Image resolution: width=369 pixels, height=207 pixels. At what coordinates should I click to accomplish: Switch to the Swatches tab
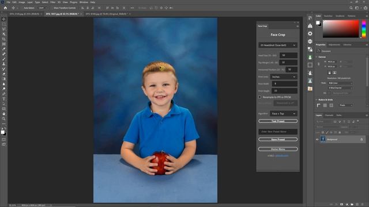(x=328, y=16)
